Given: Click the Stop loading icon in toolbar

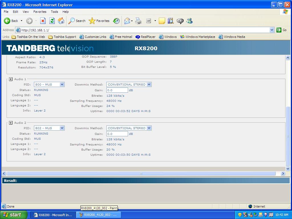Looking at the screenshot, I should (43, 21).
